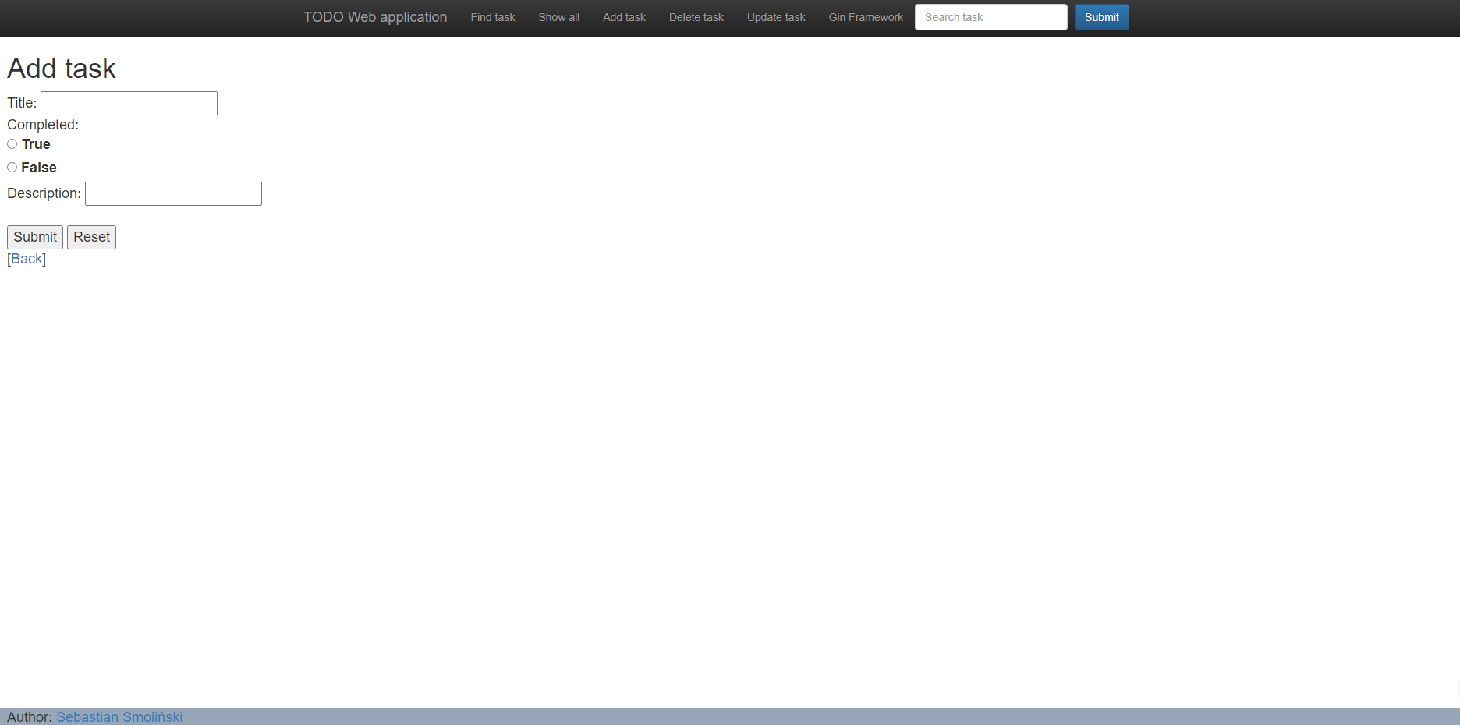Click the Search task input field
The height and width of the screenshot is (725, 1460).
(x=991, y=17)
